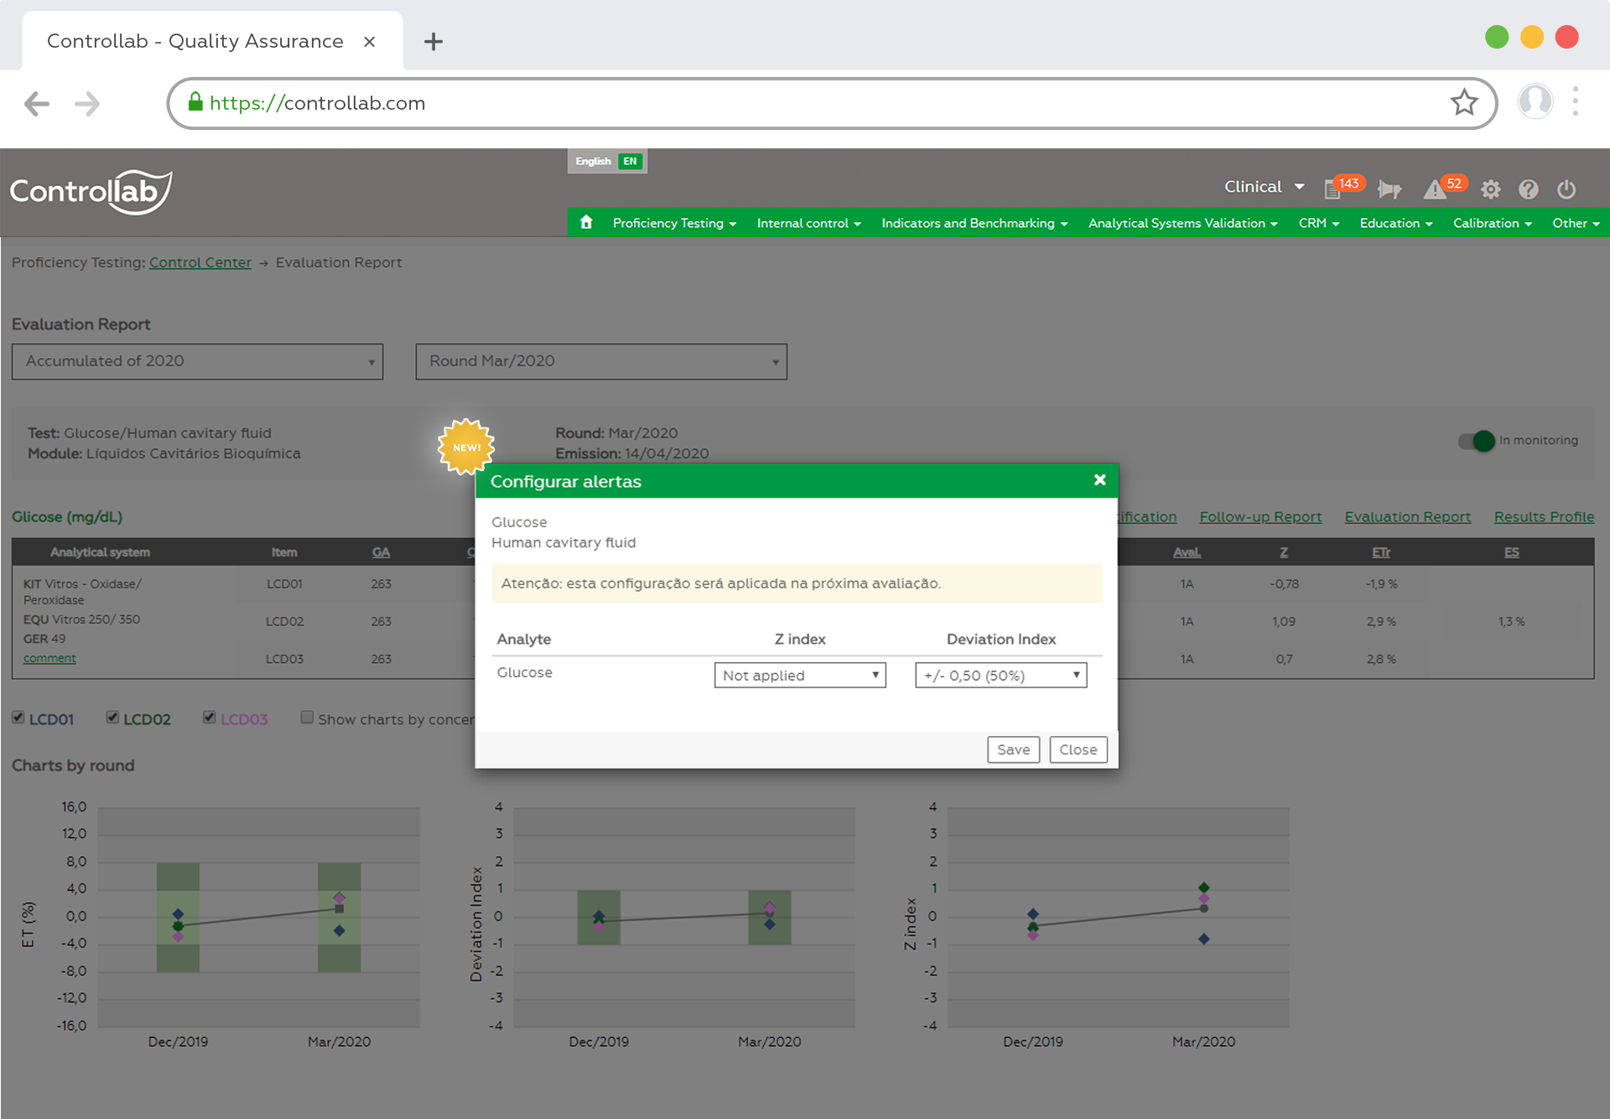Screen dimensions: 1610x1119
Task: Click the announcements megaphone icon
Action: click(1389, 189)
